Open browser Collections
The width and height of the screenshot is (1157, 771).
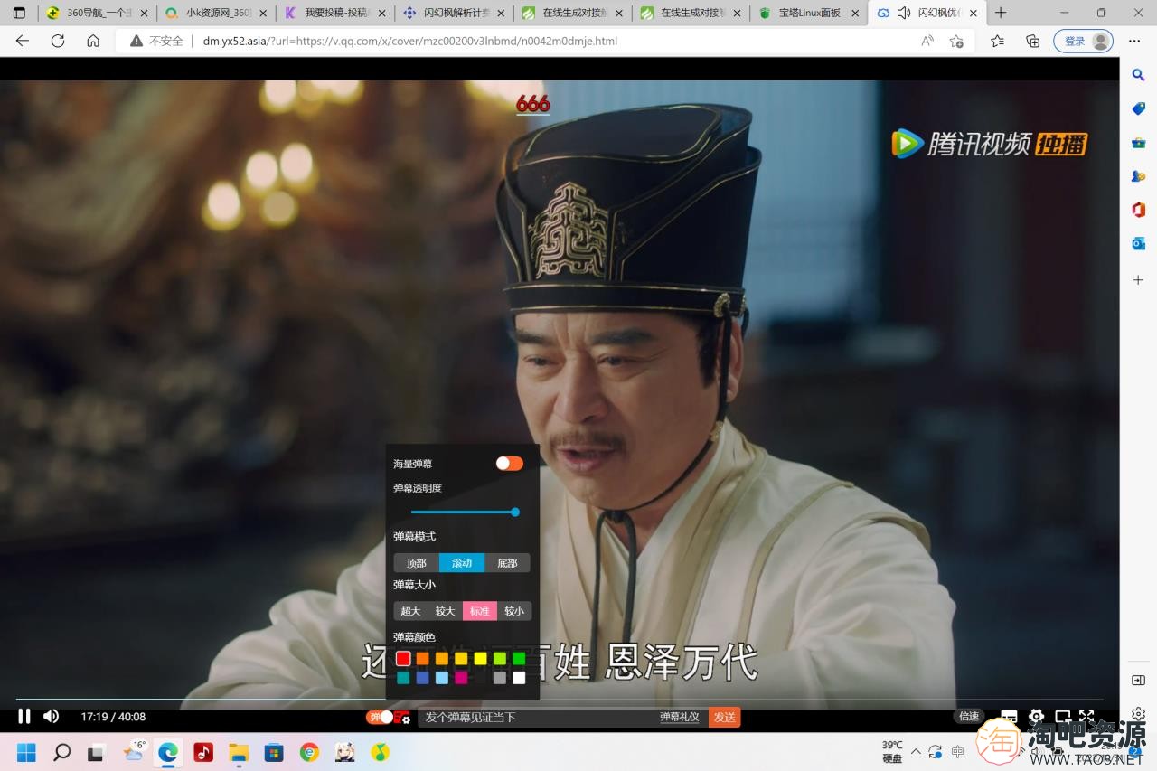pyautogui.click(x=1033, y=41)
